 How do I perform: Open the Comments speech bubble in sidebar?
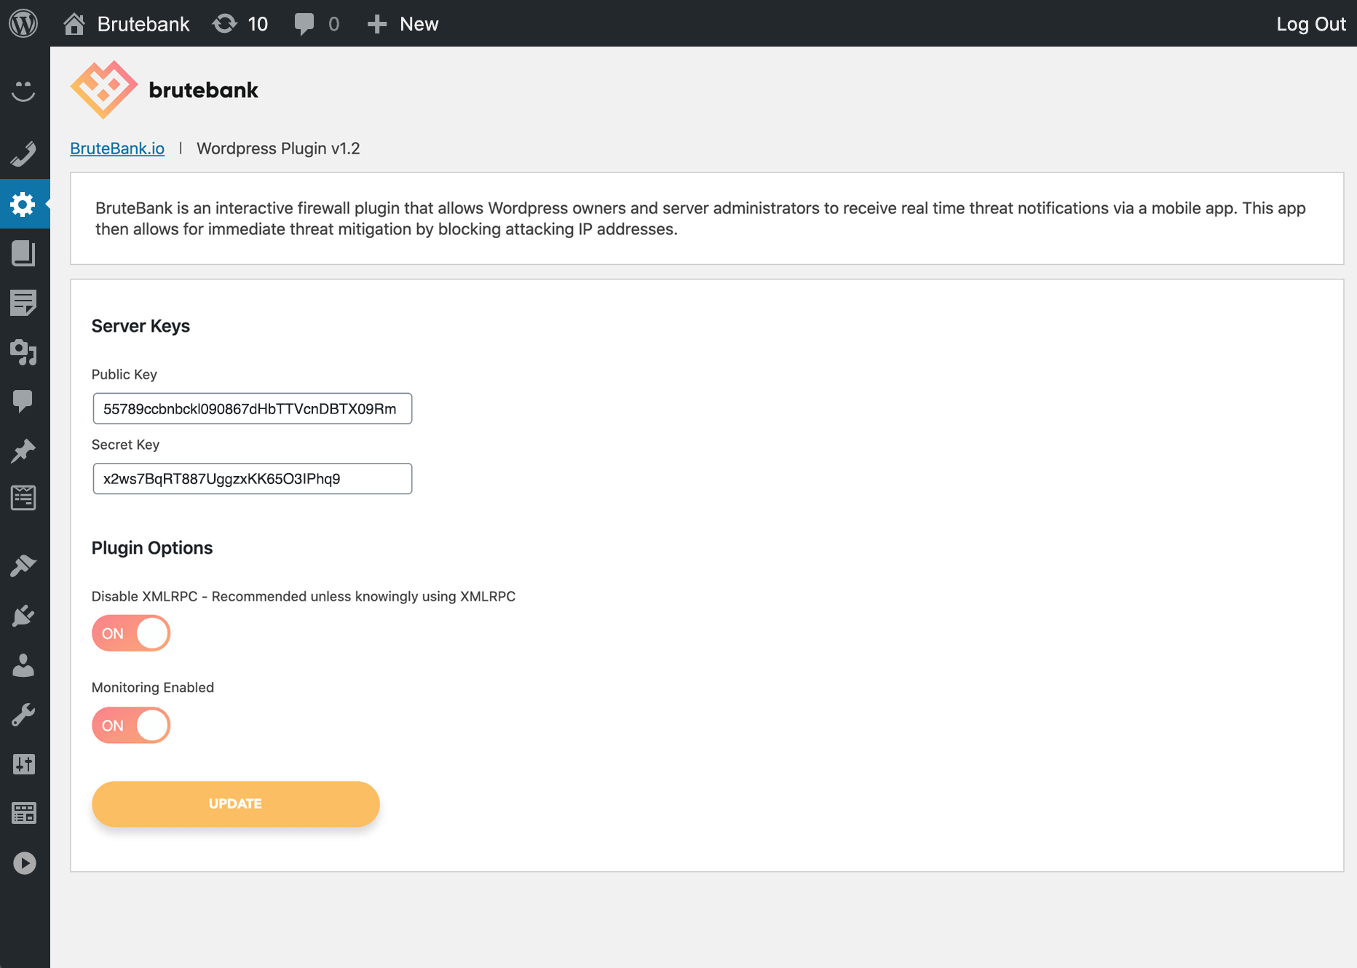point(23,401)
